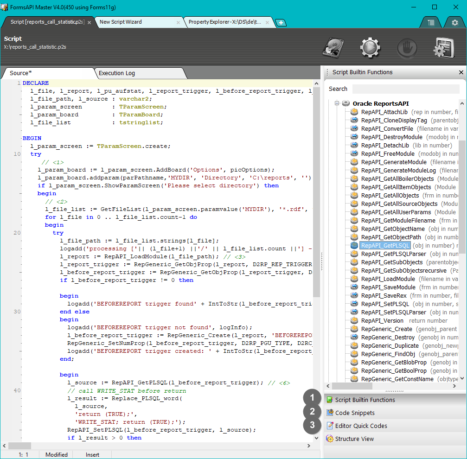Image resolution: width=467 pixels, height=459 pixels.
Task: Open the Structure View panel
Action: click(395, 439)
